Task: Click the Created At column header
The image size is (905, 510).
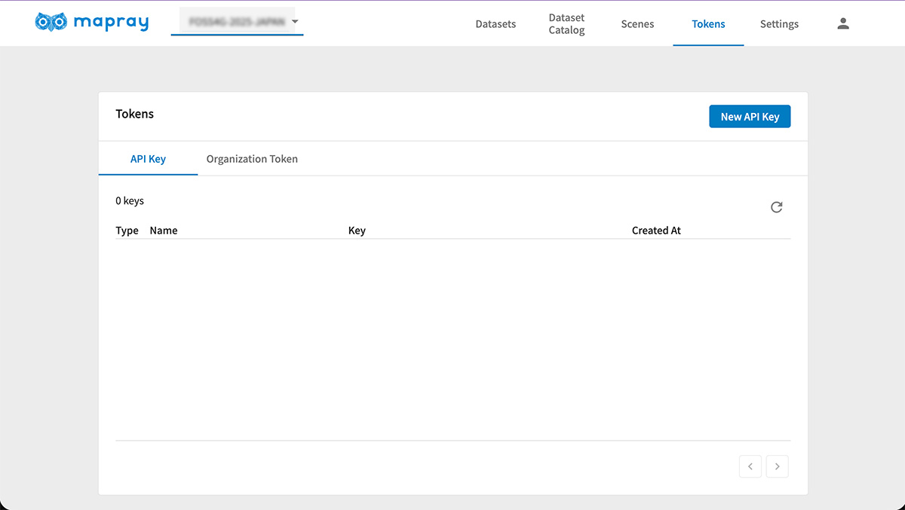Action: point(656,231)
